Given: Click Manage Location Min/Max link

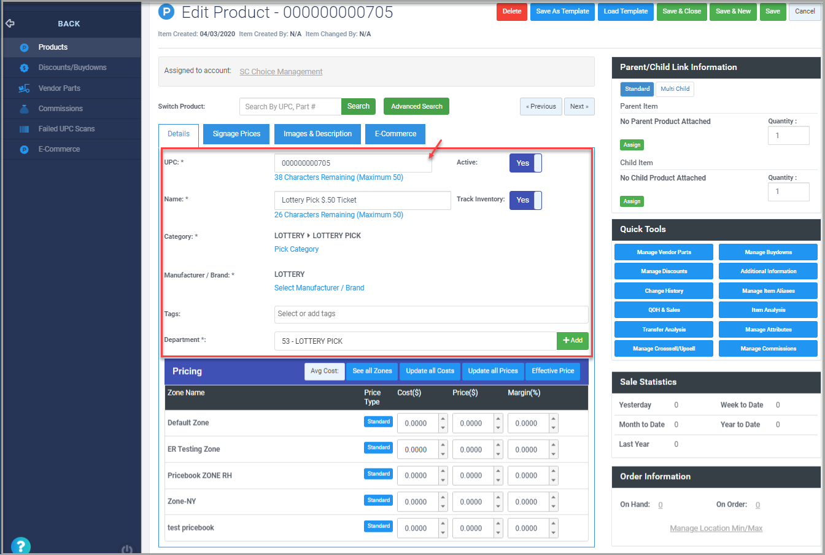Looking at the screenshot, I should pyautogui.click(x=716, y=529).
